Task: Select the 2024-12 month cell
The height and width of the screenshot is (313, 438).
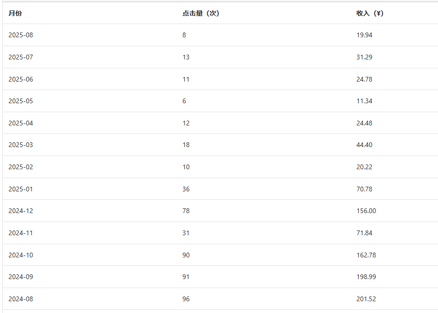Action: click(x=21, y=211)
